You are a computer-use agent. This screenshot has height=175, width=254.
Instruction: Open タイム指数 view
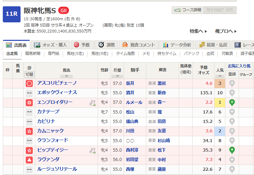point(125,53)
